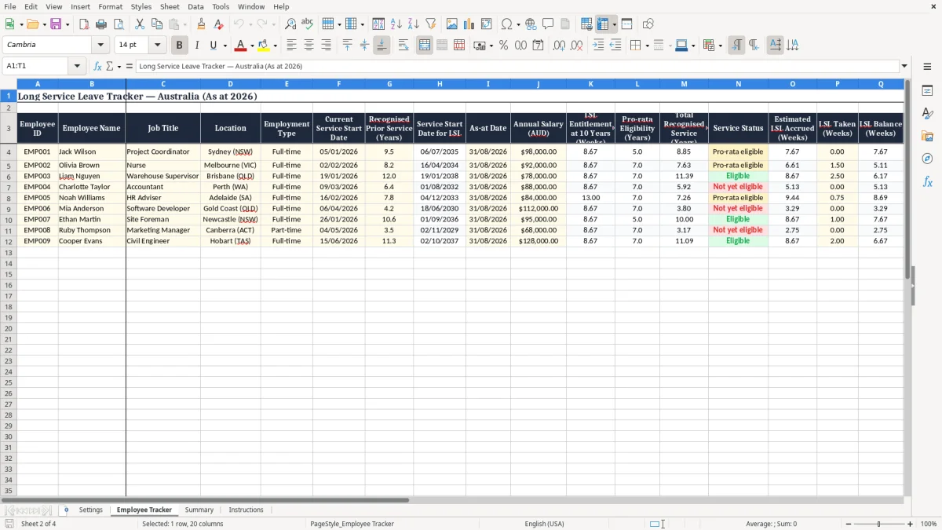Toggle Wrap Text button

point(403,46)
